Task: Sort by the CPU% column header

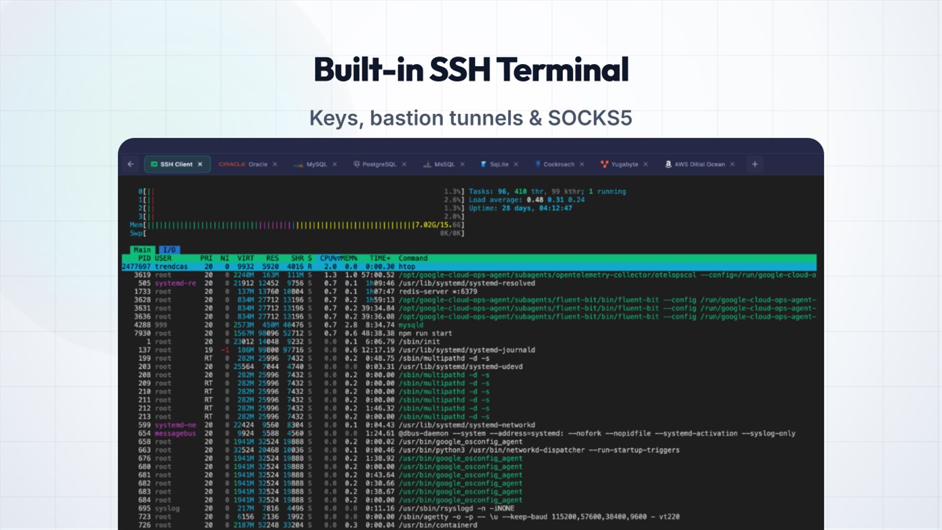Action: point(329,258)
